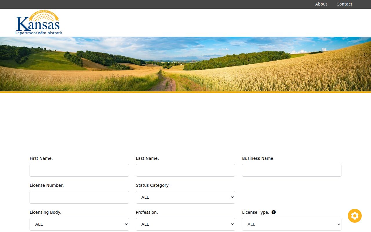Click the wheat field banner image
Image resolution: width=371 pixels, height=232 pixels.
(185, 64)
